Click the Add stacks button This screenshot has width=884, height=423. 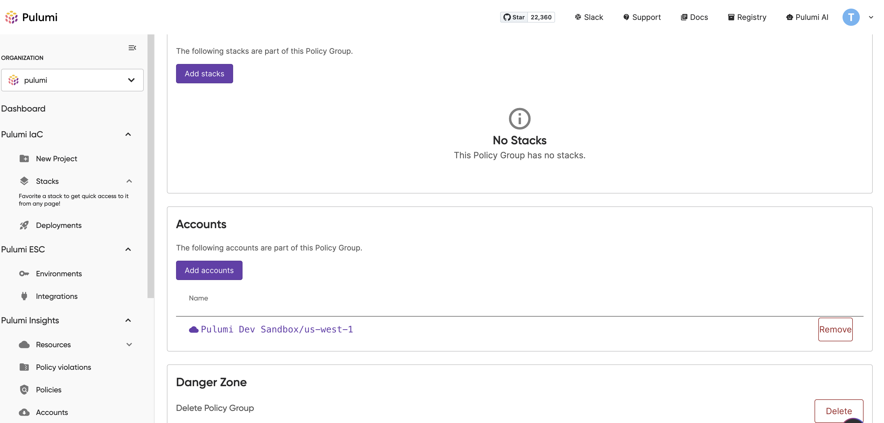click(x=205, y=74)
